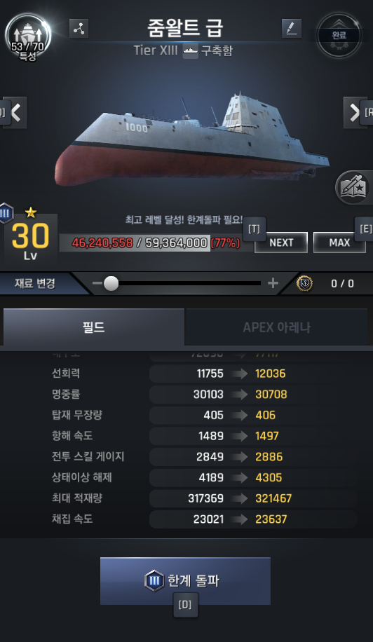Viewport: 373px width, 642px height.
Task: Open ship traits icon showing 53 / 70
Action: click(28, 37)
